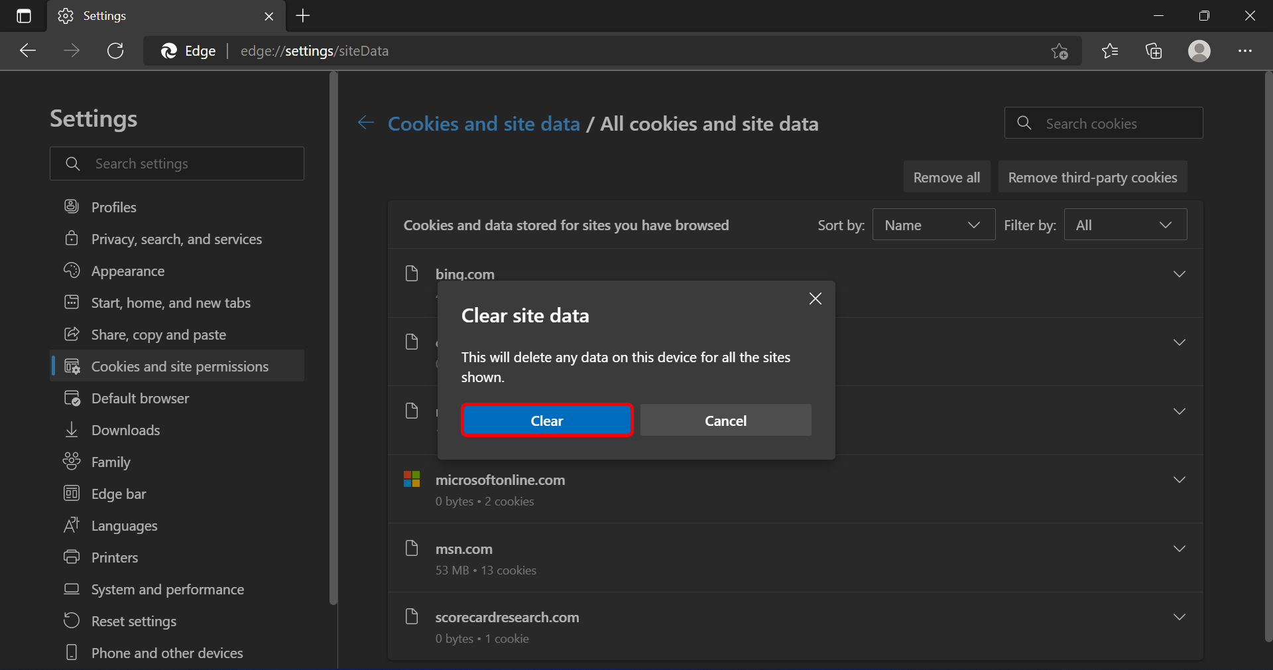Click the Edge site identity icon
1273x670 pixels.
click(x=170, y=51)
